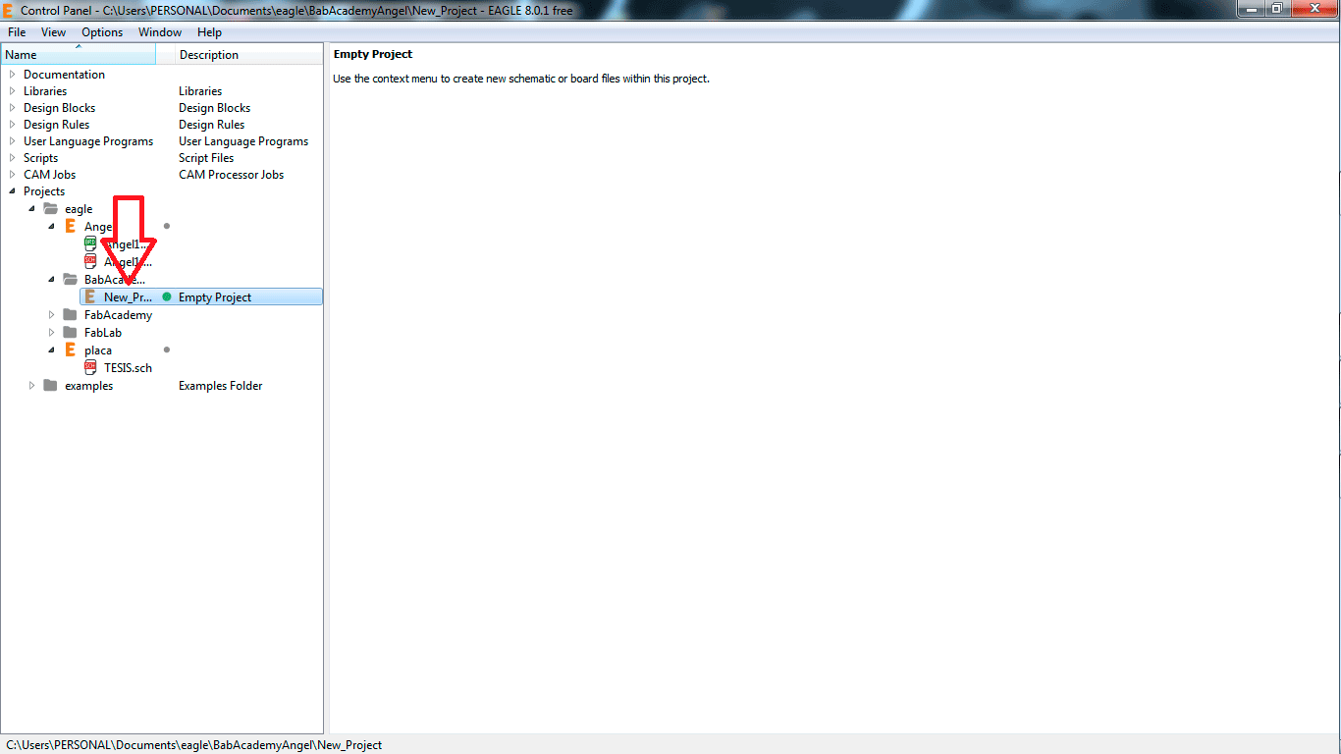Click the context menu hint sentence
The image size is (1341, 754).
pyautogui.click(x=521, y=79)
